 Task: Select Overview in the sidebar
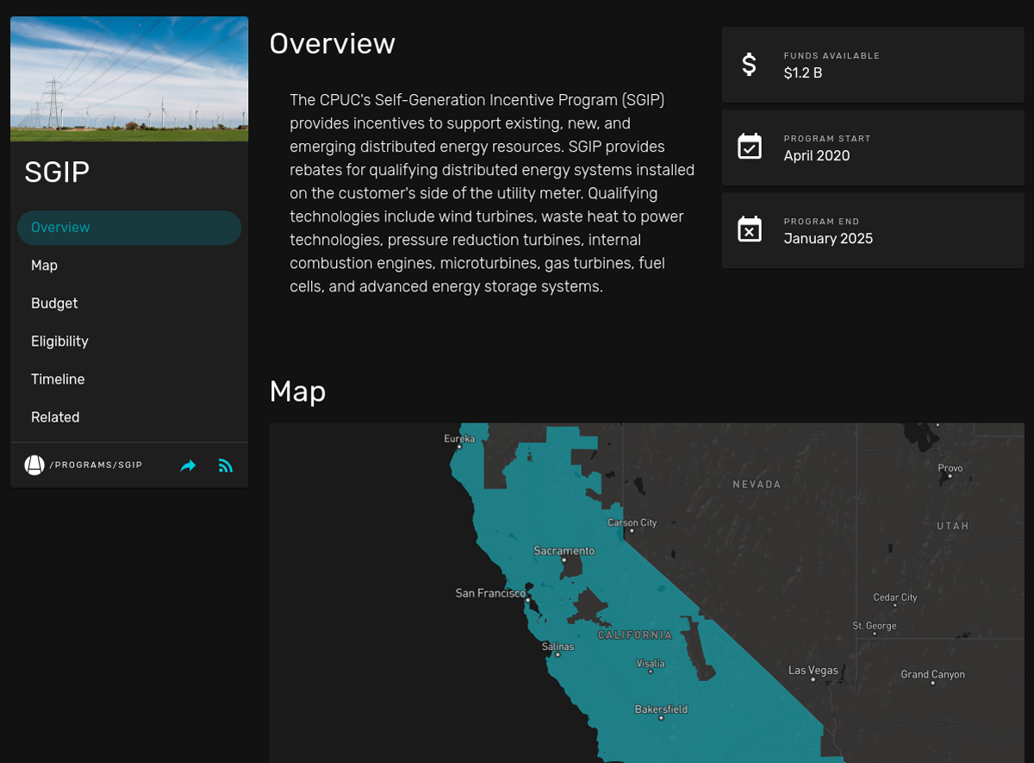(x=60, y=228)
